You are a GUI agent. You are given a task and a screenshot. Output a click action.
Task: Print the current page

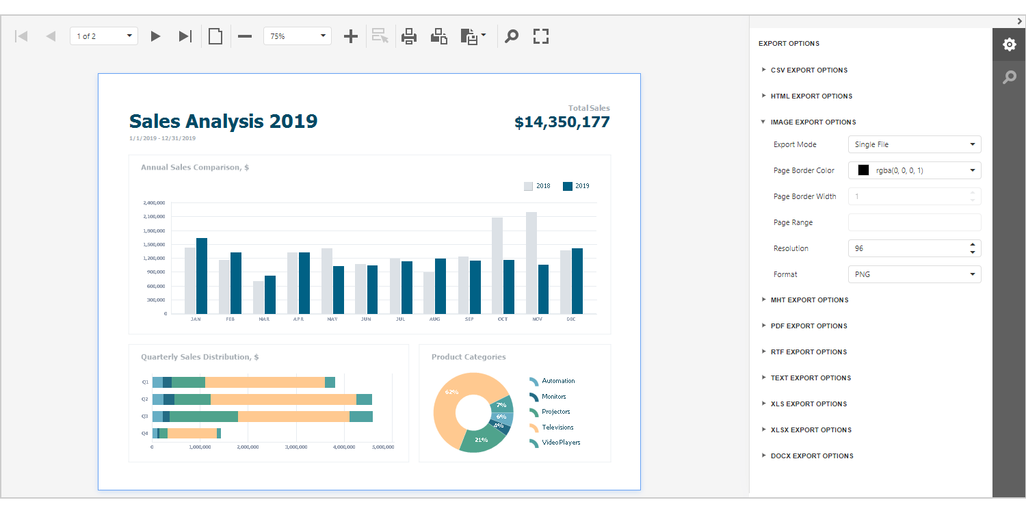tap(438, 36)
